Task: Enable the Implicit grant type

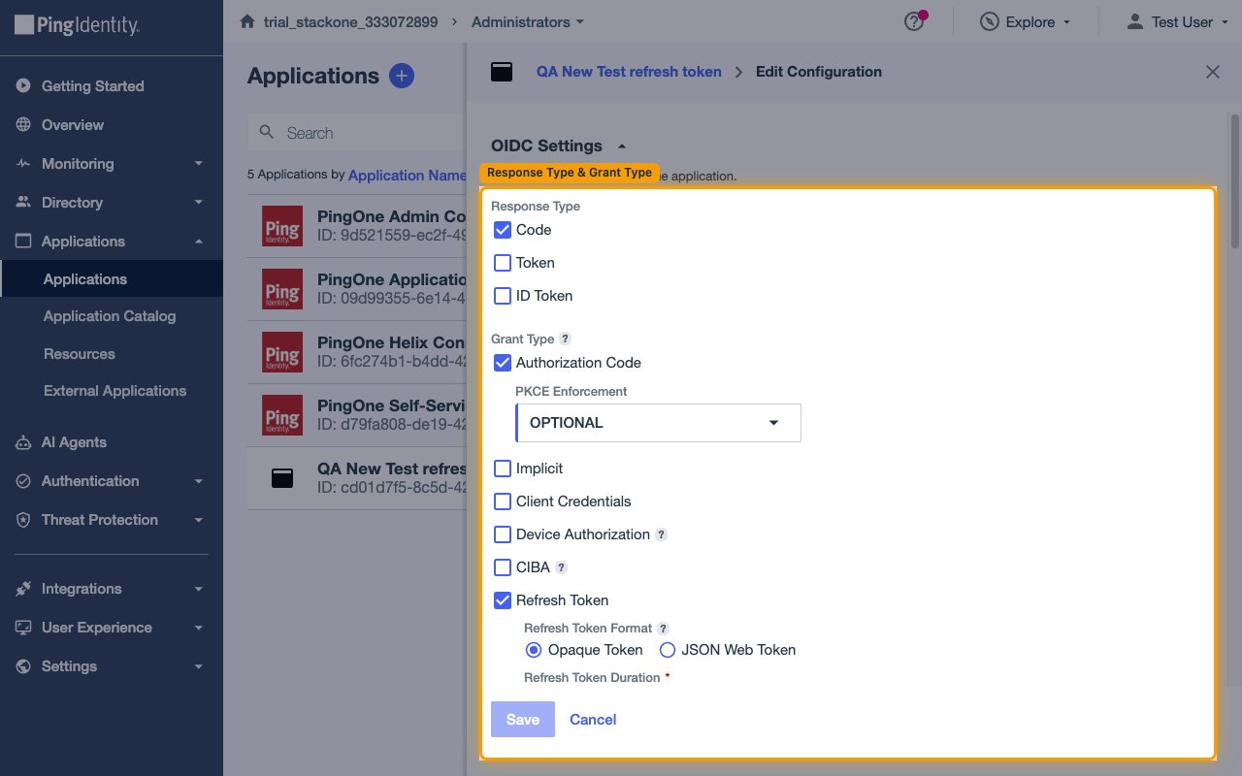Action: [x=503, y=469]
